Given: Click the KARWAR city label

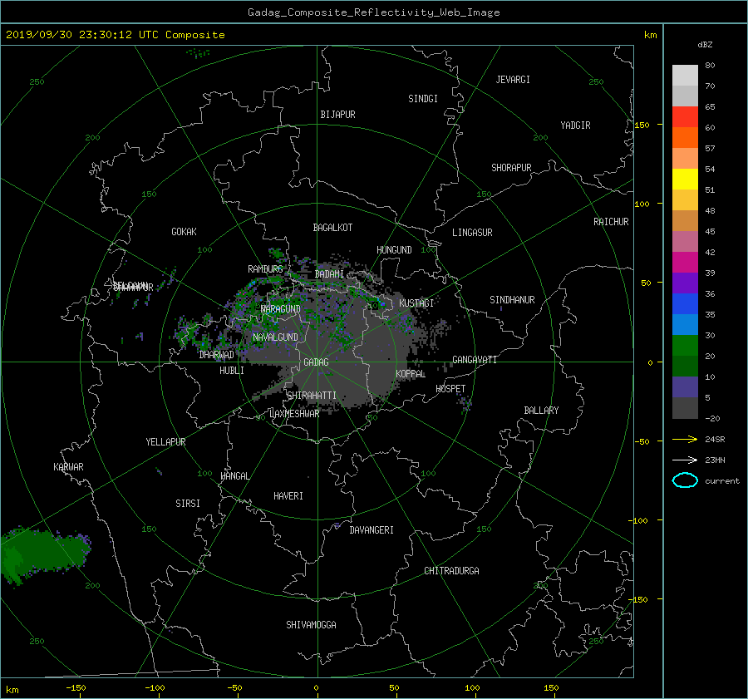Looking at the screenshot, I should [68, 467].
